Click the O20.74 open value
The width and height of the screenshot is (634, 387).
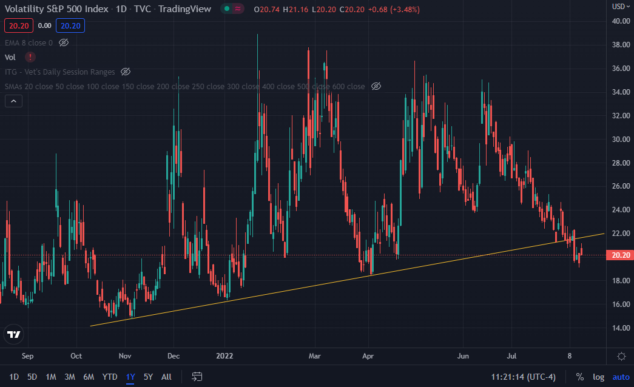point(267,9)
